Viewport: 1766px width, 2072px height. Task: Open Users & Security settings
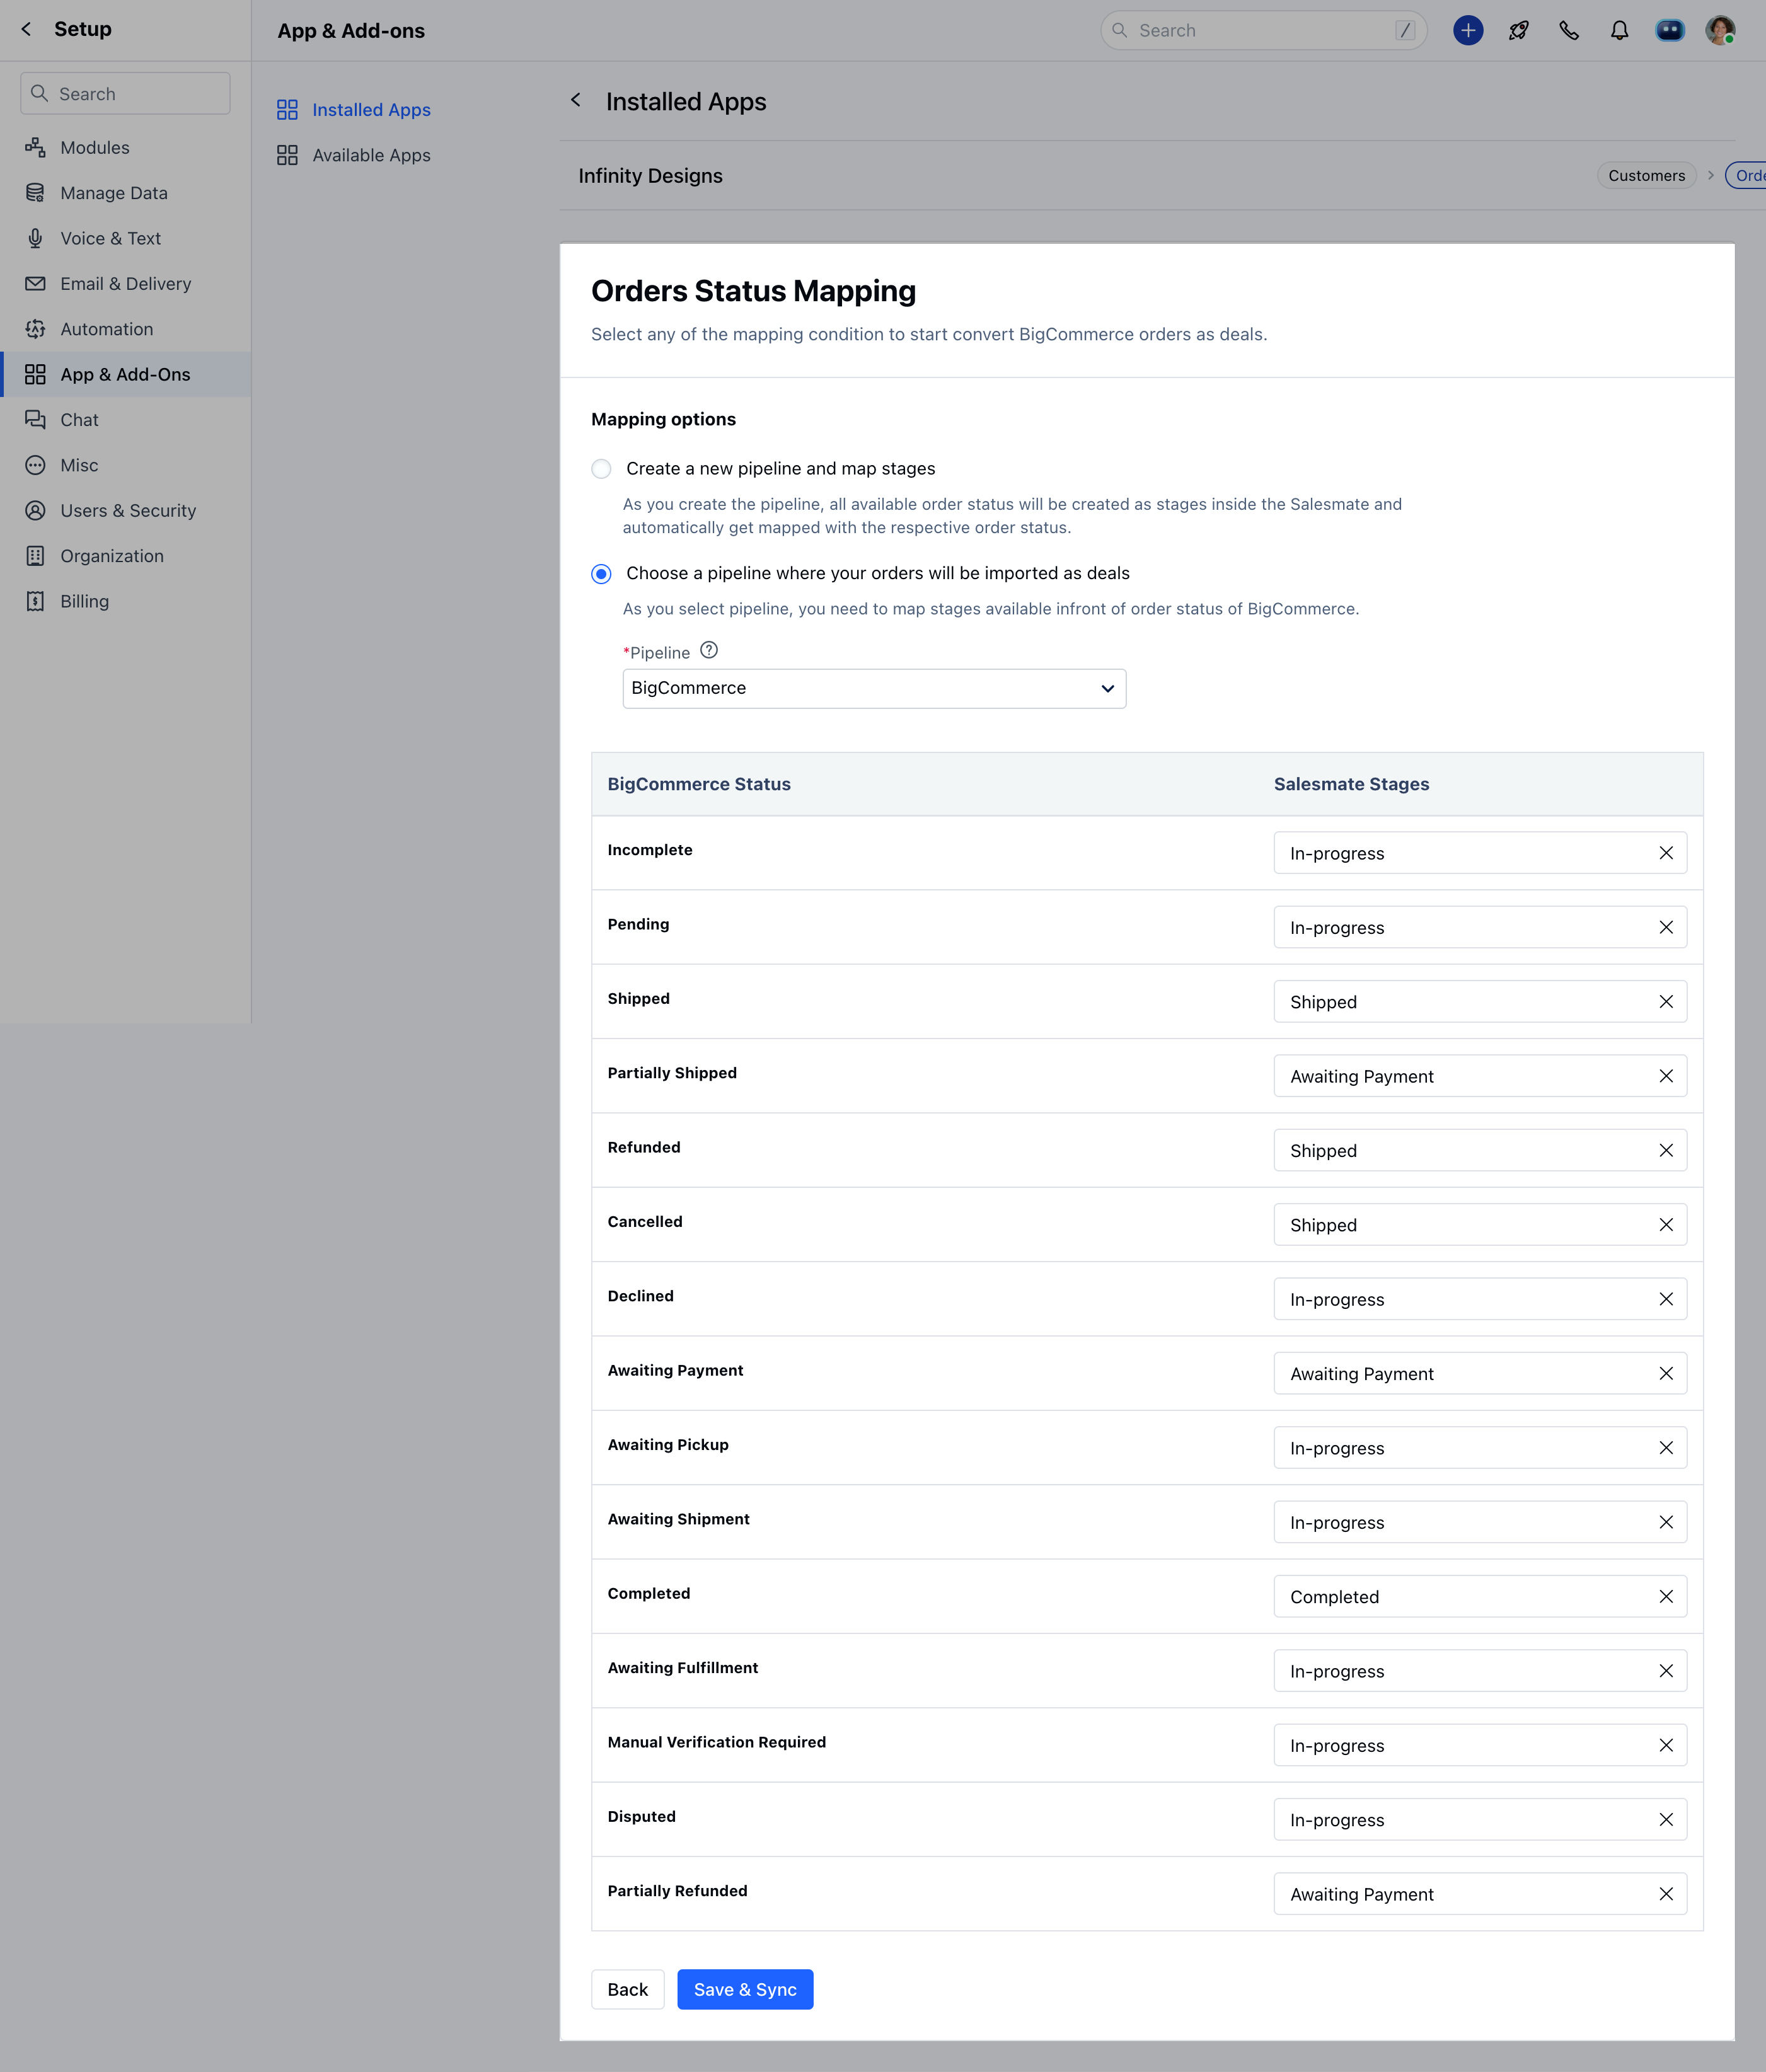pos(125,510)
